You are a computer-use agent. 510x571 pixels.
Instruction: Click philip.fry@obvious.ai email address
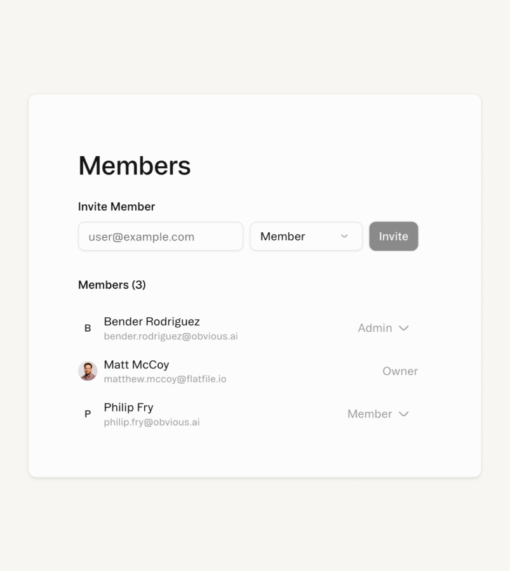click(x=152, y=422)
